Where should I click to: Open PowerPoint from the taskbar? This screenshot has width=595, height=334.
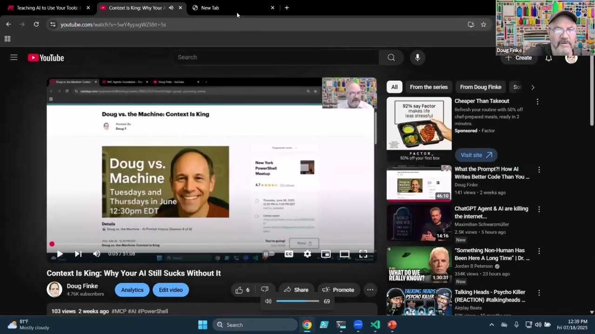392,325
